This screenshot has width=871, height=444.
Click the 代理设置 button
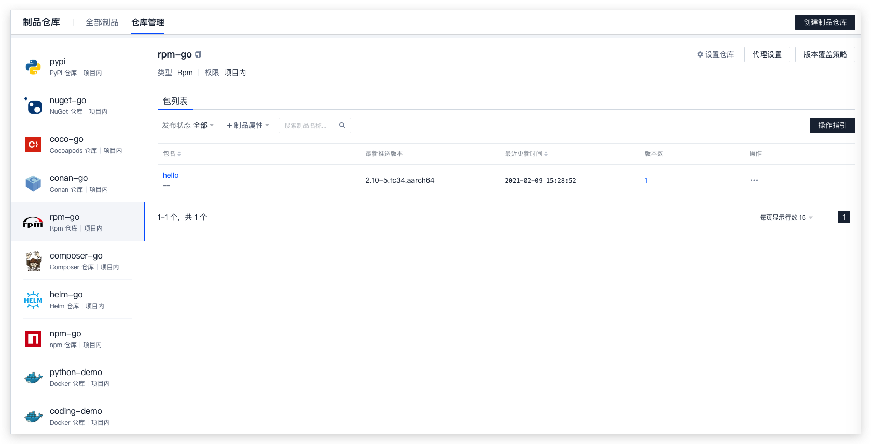coord(767,54)
